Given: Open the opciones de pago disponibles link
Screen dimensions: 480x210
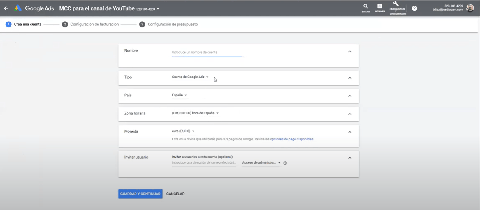Looking at the screenshot, I should pyautogui.click(x=292, y=139).
